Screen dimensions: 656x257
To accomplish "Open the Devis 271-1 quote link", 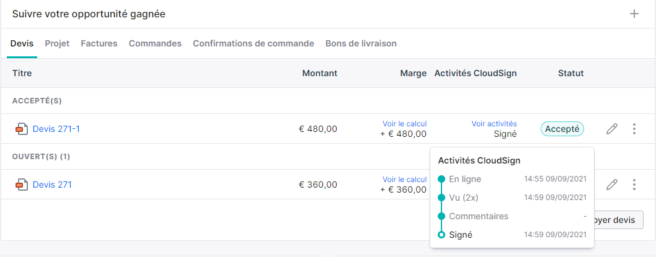I will (56, 129).
